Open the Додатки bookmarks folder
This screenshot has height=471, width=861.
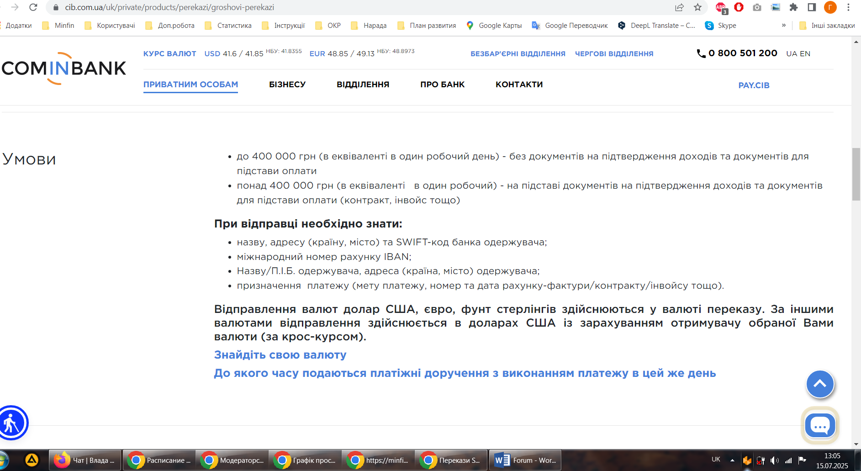click(x=17, y=26)
